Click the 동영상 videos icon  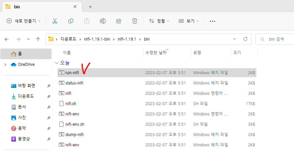point(14,139)
